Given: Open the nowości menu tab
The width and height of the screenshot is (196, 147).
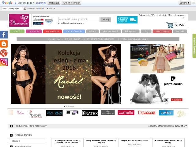Looking at the screenshot, I should point(17,31).
